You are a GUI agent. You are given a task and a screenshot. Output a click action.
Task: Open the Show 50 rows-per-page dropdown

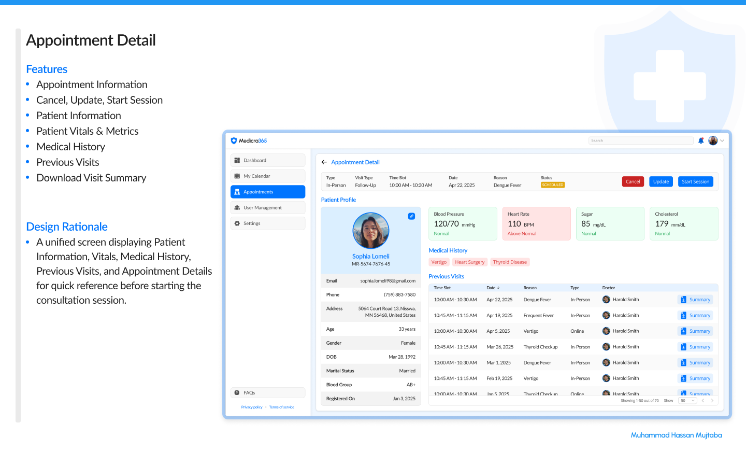[x=687, y=400]
